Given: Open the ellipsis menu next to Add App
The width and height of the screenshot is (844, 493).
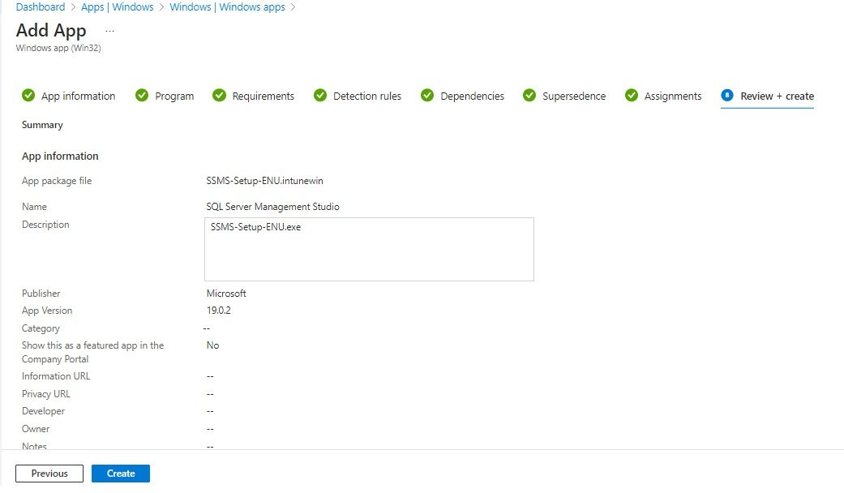Looking at the screenshot, I should (x=109, y=32).
